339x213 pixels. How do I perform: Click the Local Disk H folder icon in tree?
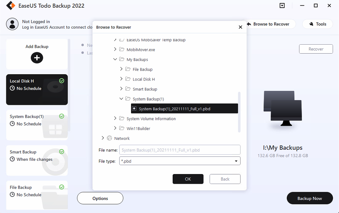[128, 79]
